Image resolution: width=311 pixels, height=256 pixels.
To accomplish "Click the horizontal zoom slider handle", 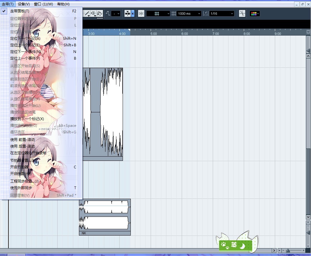I will (288, 251).
